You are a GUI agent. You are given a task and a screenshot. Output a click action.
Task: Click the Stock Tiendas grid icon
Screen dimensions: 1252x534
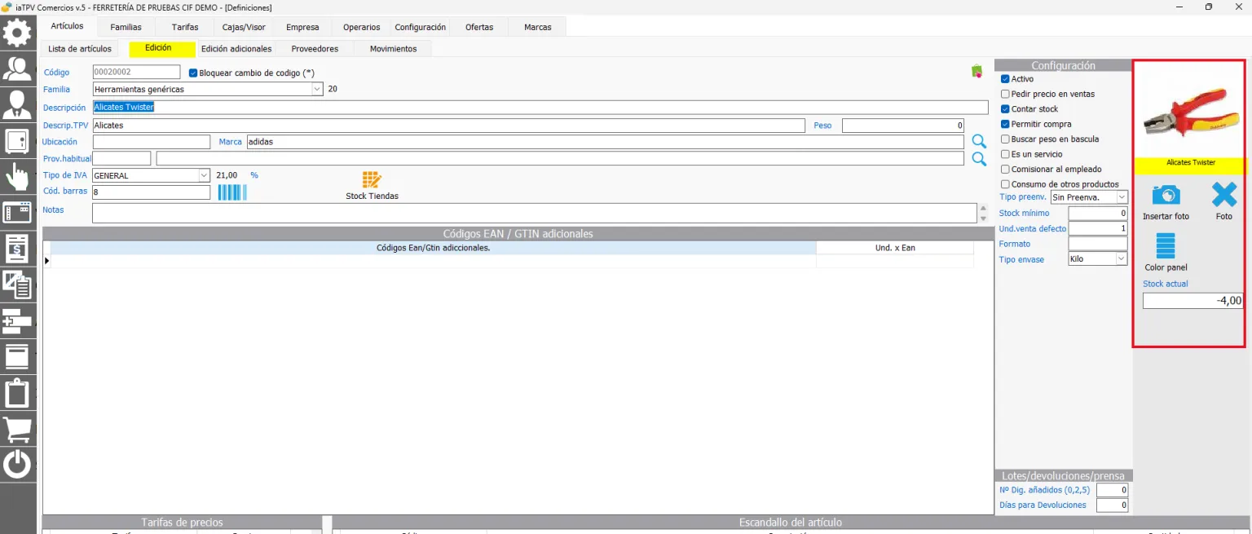coord(372,180)
